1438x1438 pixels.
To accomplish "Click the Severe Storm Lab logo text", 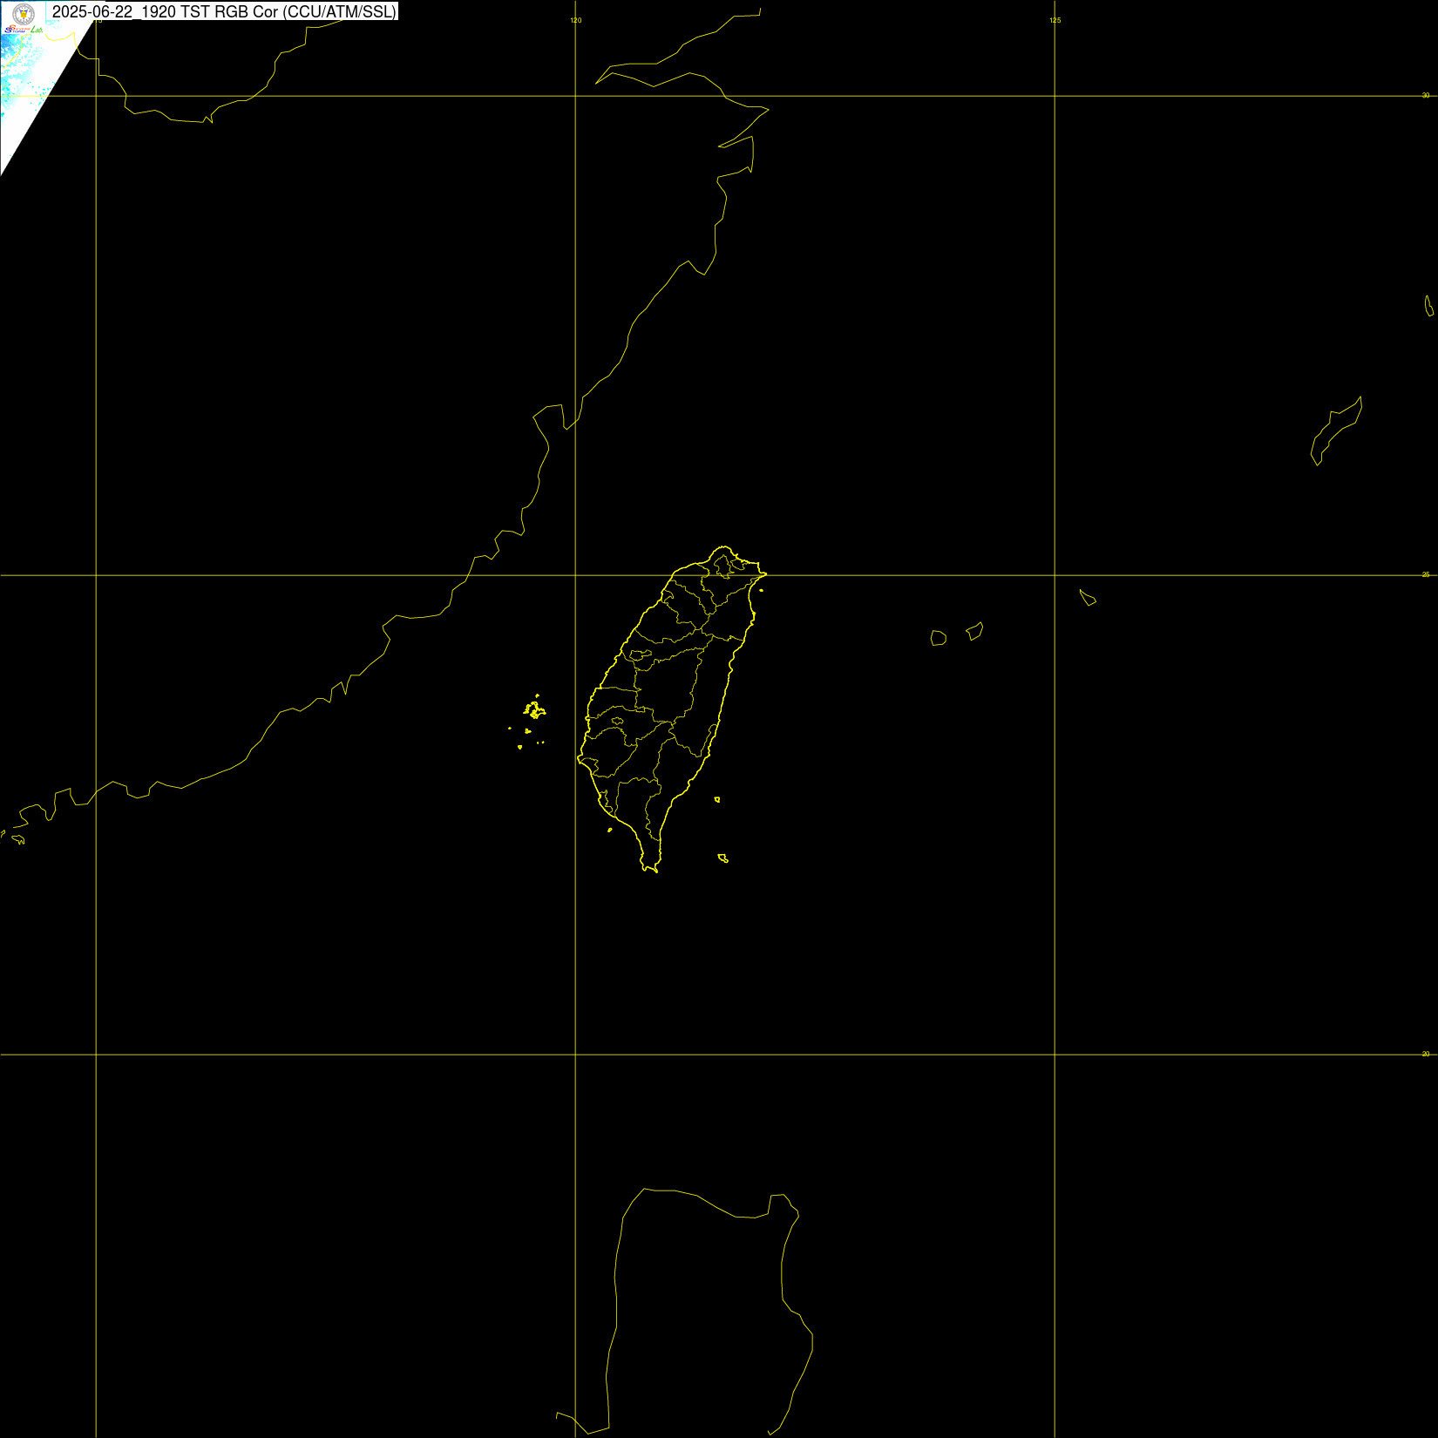I will click(x=24, y=31).
